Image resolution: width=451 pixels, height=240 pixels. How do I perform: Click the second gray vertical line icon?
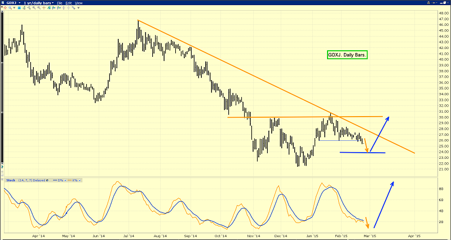click(68, 8)
